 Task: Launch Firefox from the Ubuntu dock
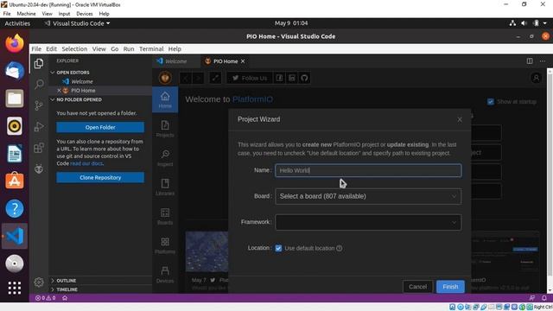pos(15,43)
